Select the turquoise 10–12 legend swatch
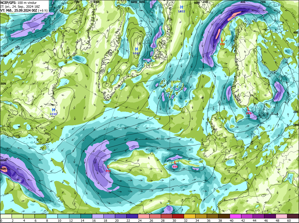The height and width of the screenshot is (223, 299). pyautogui.click(x=63, y=216)
